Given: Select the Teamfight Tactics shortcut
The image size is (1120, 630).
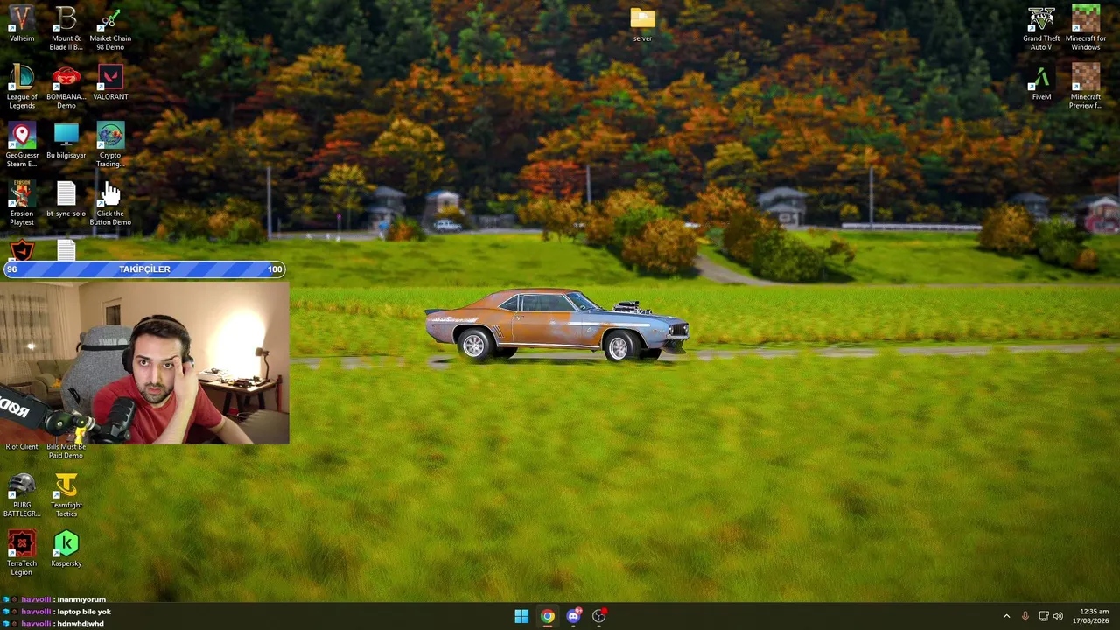Looking at the screenshot, I should [x=66, y=496].
